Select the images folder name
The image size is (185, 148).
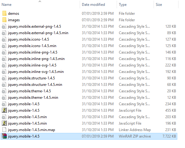point(14,20)
